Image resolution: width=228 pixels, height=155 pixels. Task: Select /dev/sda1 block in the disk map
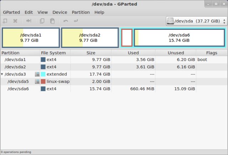click(31, 38)
